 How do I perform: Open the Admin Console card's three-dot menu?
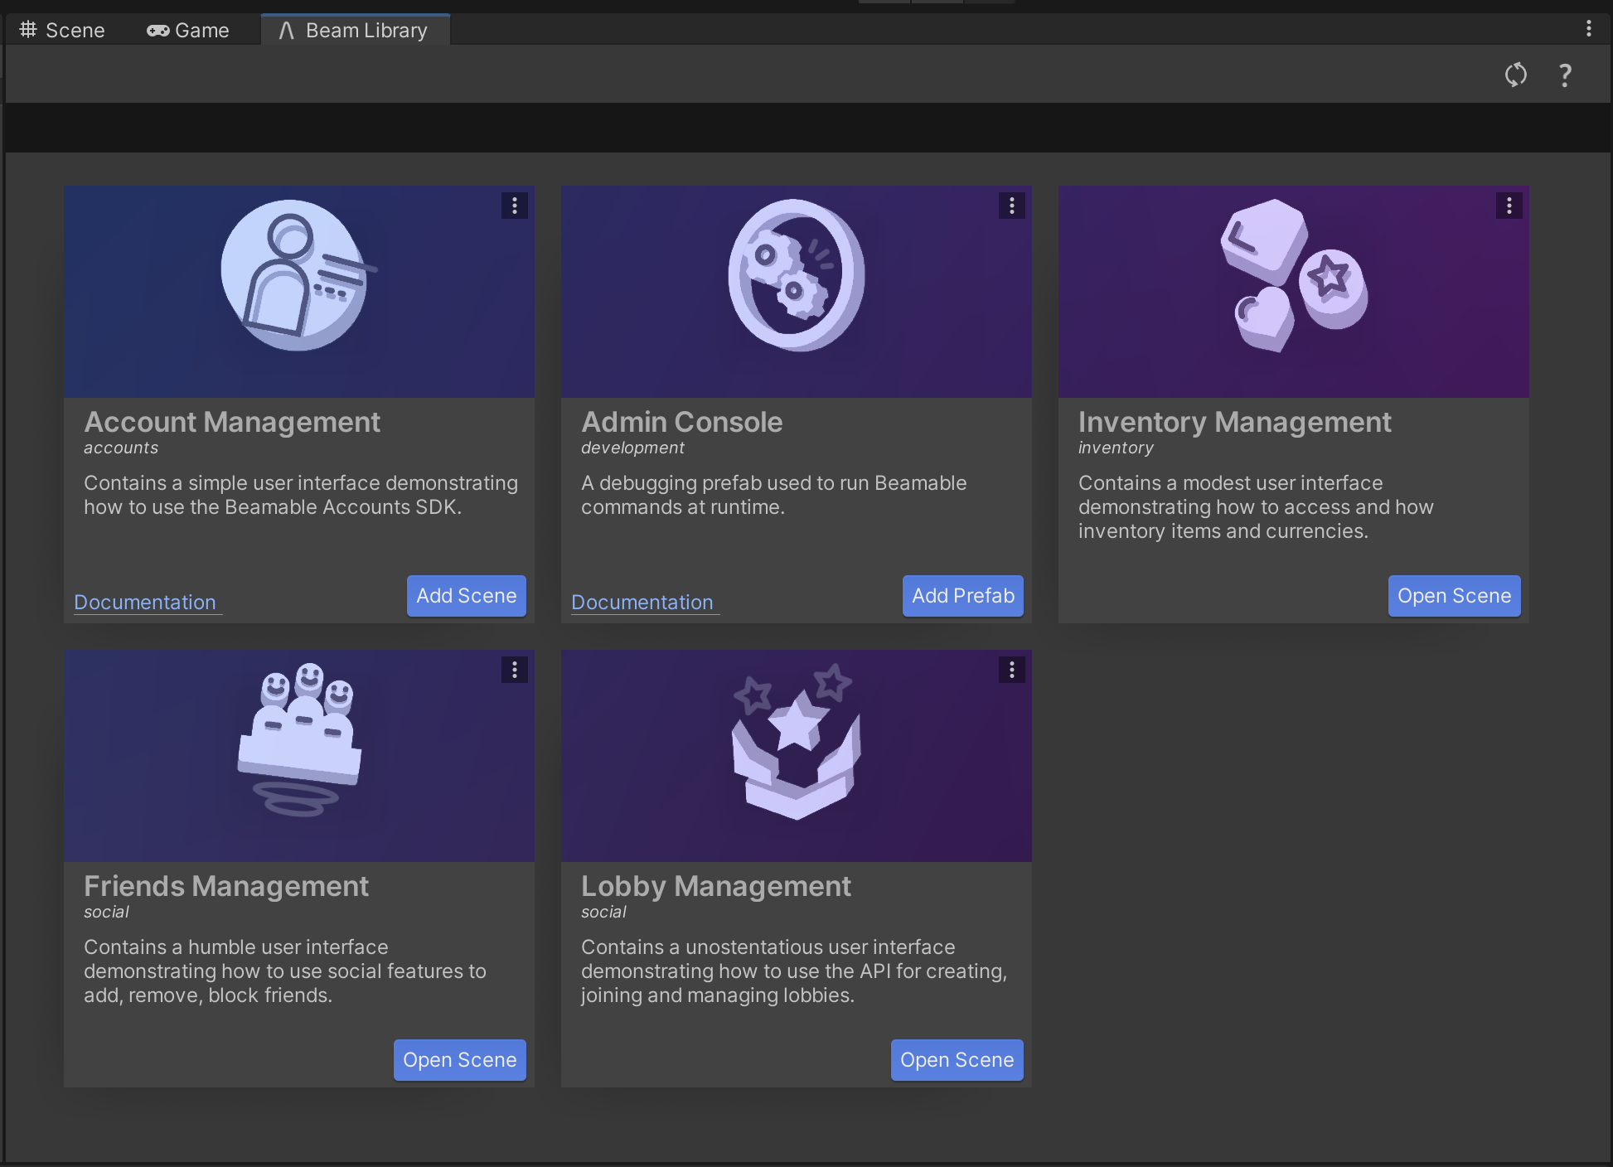(x=1011, y=206)
